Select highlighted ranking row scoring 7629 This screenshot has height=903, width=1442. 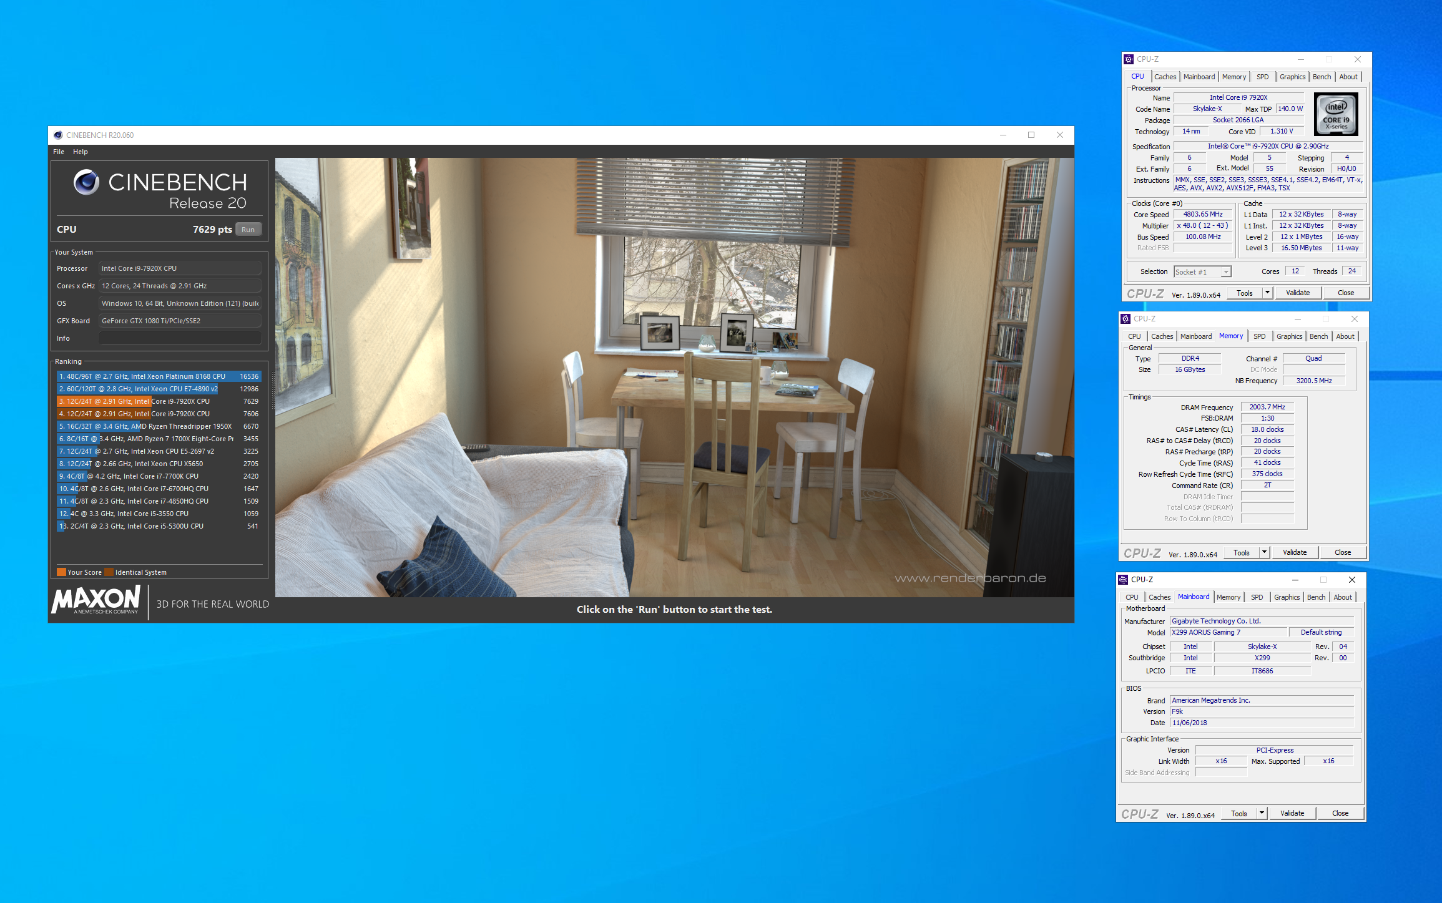[159, 401]
